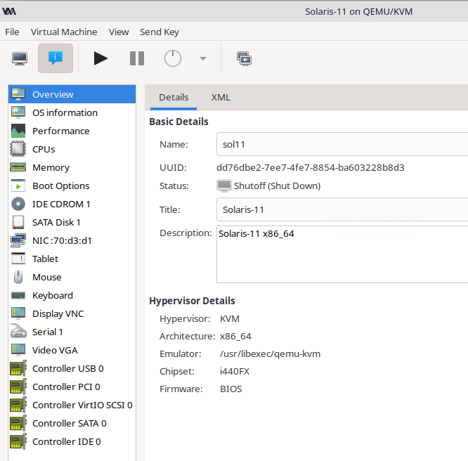Click the Controller PCI 0 card icon
Viewport: 468px width, 461px height.
[x=18, y=387]
